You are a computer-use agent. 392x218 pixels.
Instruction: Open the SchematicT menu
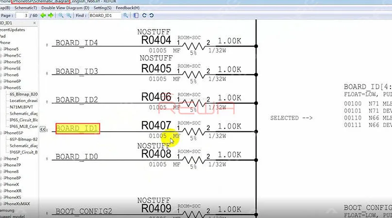pos(25,8)
